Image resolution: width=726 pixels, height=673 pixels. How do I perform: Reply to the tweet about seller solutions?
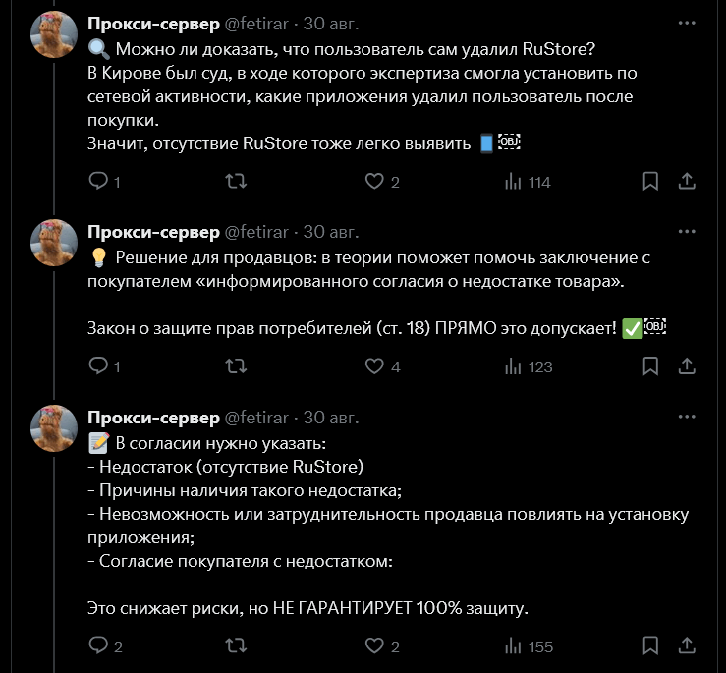click(x=98, y=366)
